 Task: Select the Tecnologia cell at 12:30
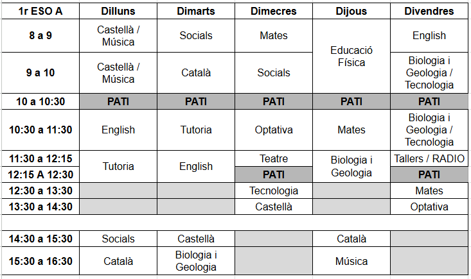pos(274,190)
